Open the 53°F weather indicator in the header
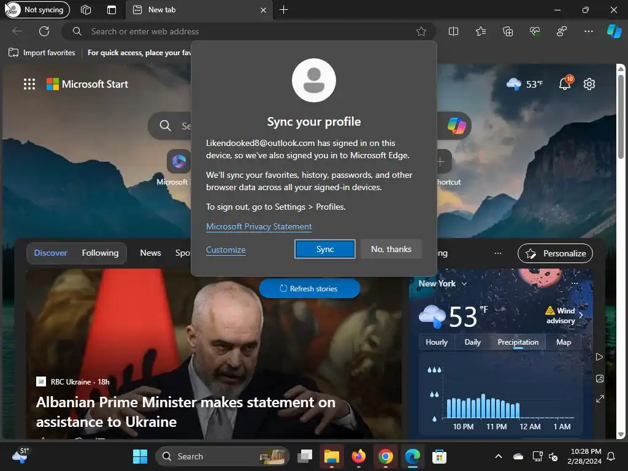The image size is (628, 471). click(x=525, y=84)
